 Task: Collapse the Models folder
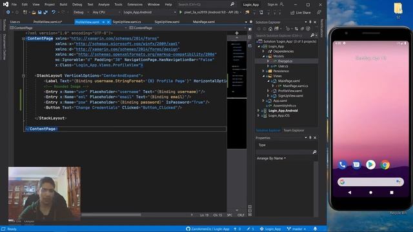pos(263,56)
